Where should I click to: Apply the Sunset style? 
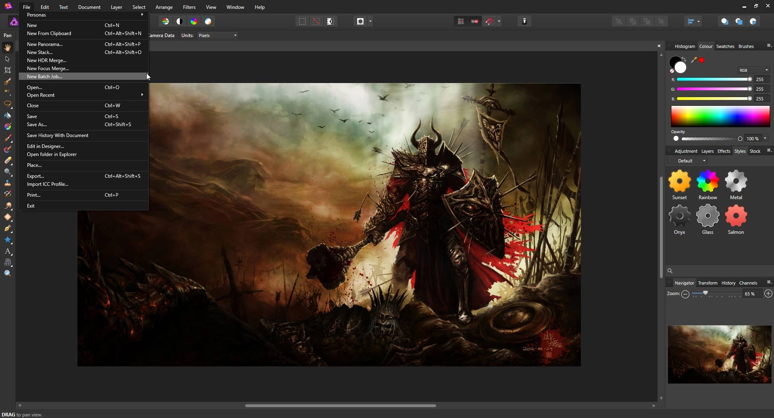pos(679,185)
